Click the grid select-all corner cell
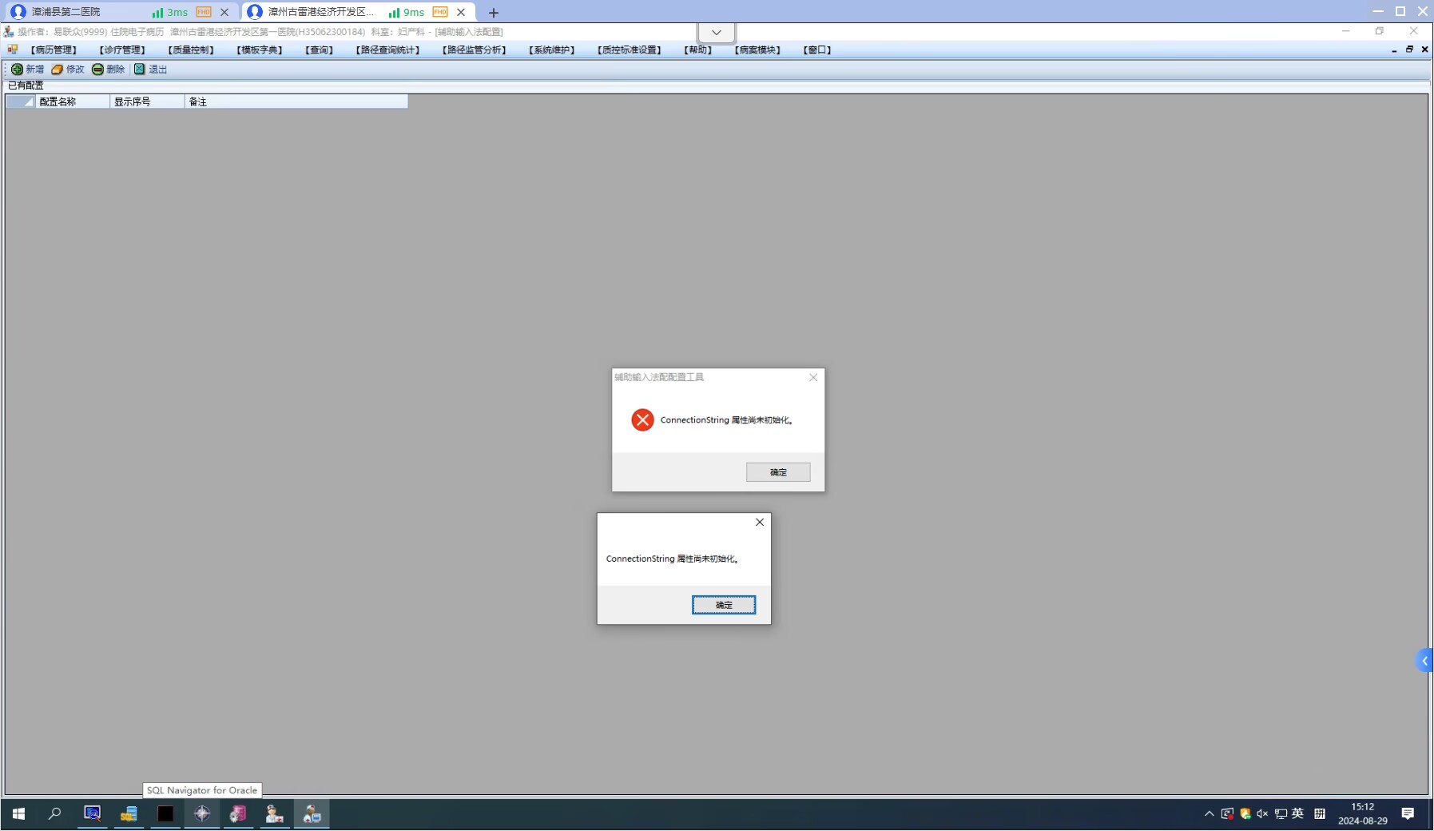This screenshot has width=1434, height=831. [21, 101]
